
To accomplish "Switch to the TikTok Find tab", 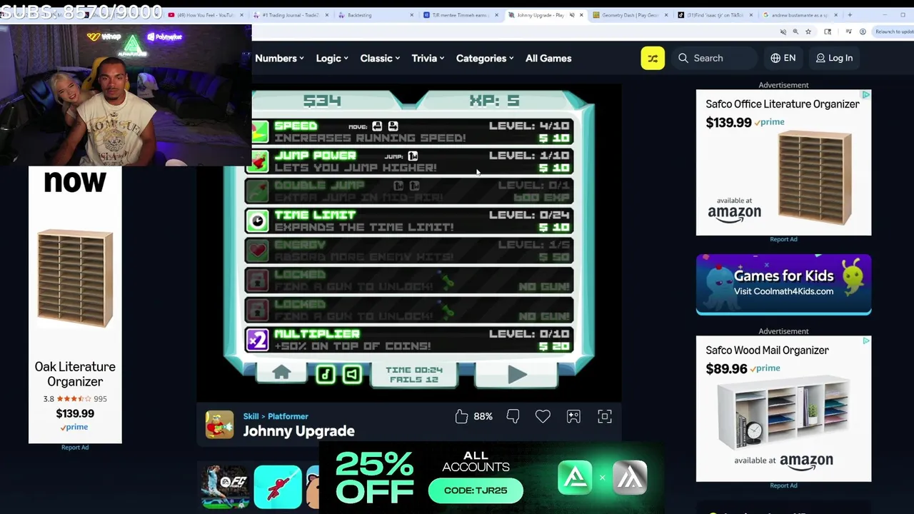I will 715,15.
